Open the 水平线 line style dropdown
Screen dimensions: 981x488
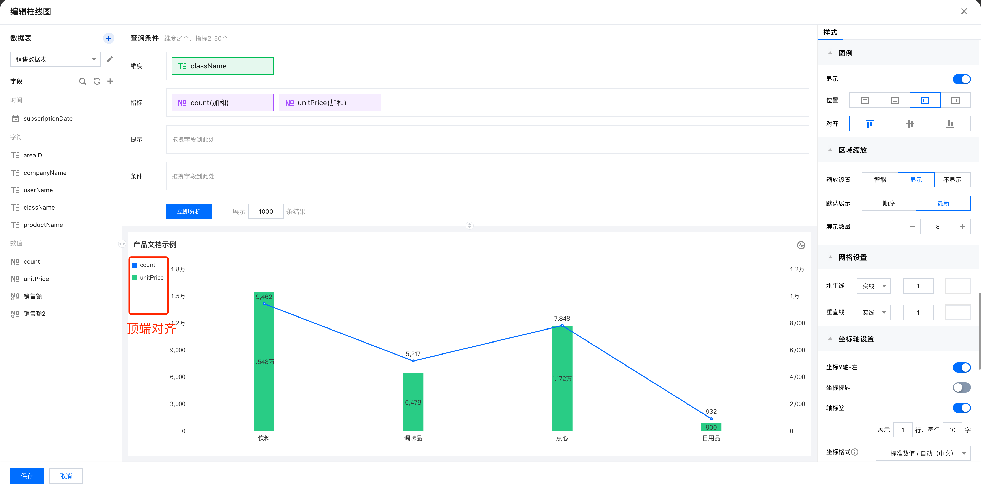point(873,286)
